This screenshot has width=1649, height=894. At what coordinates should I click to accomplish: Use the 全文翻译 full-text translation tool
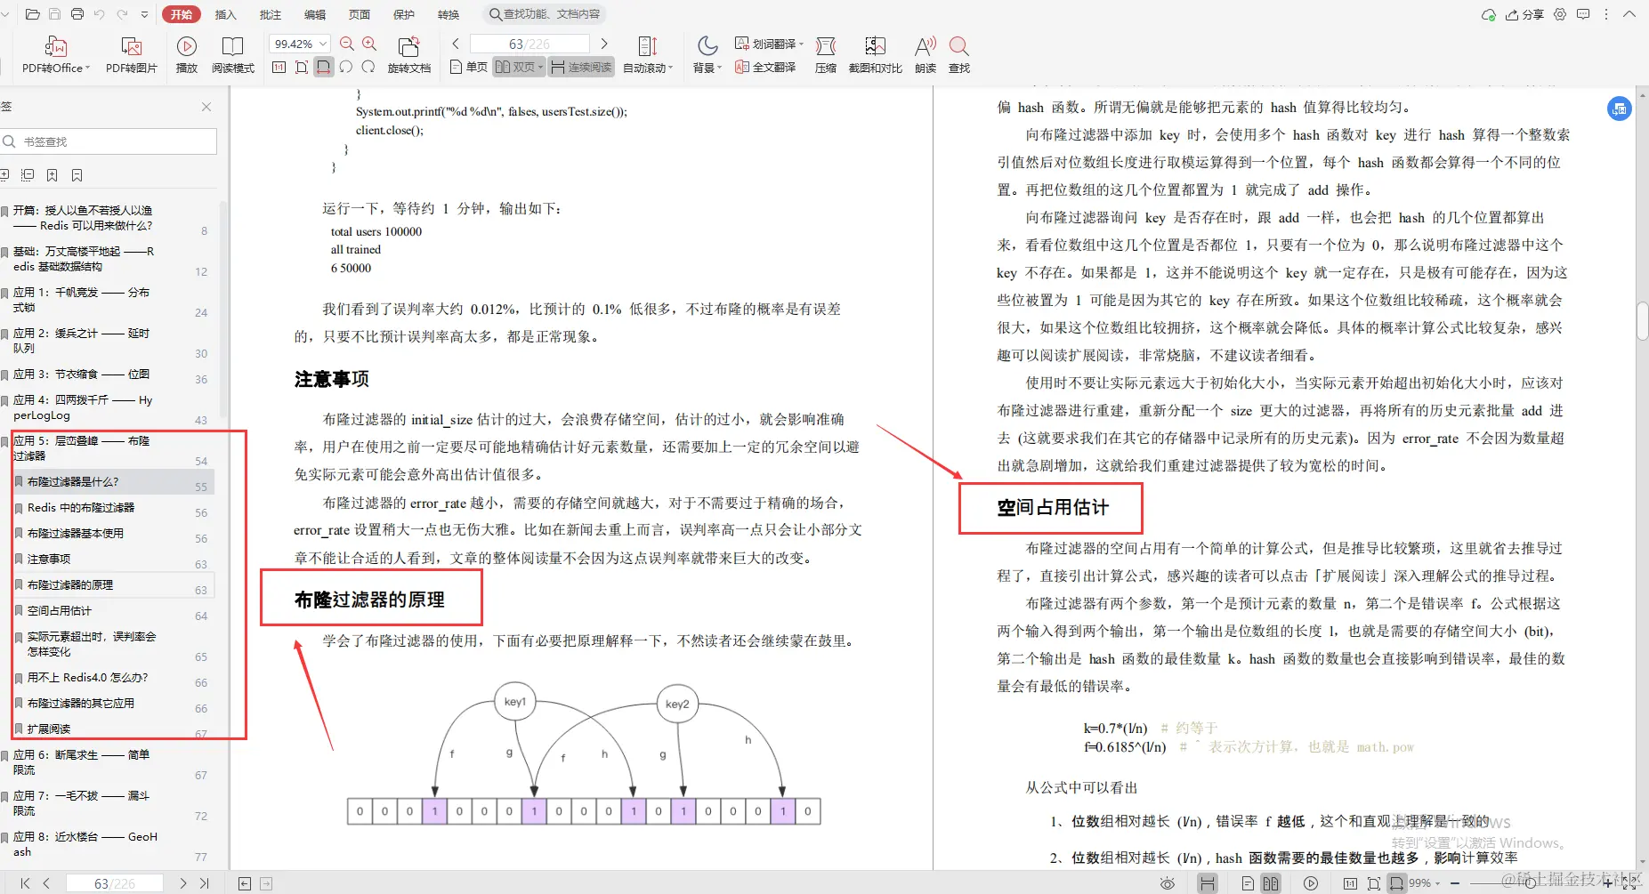click(767, 67)
